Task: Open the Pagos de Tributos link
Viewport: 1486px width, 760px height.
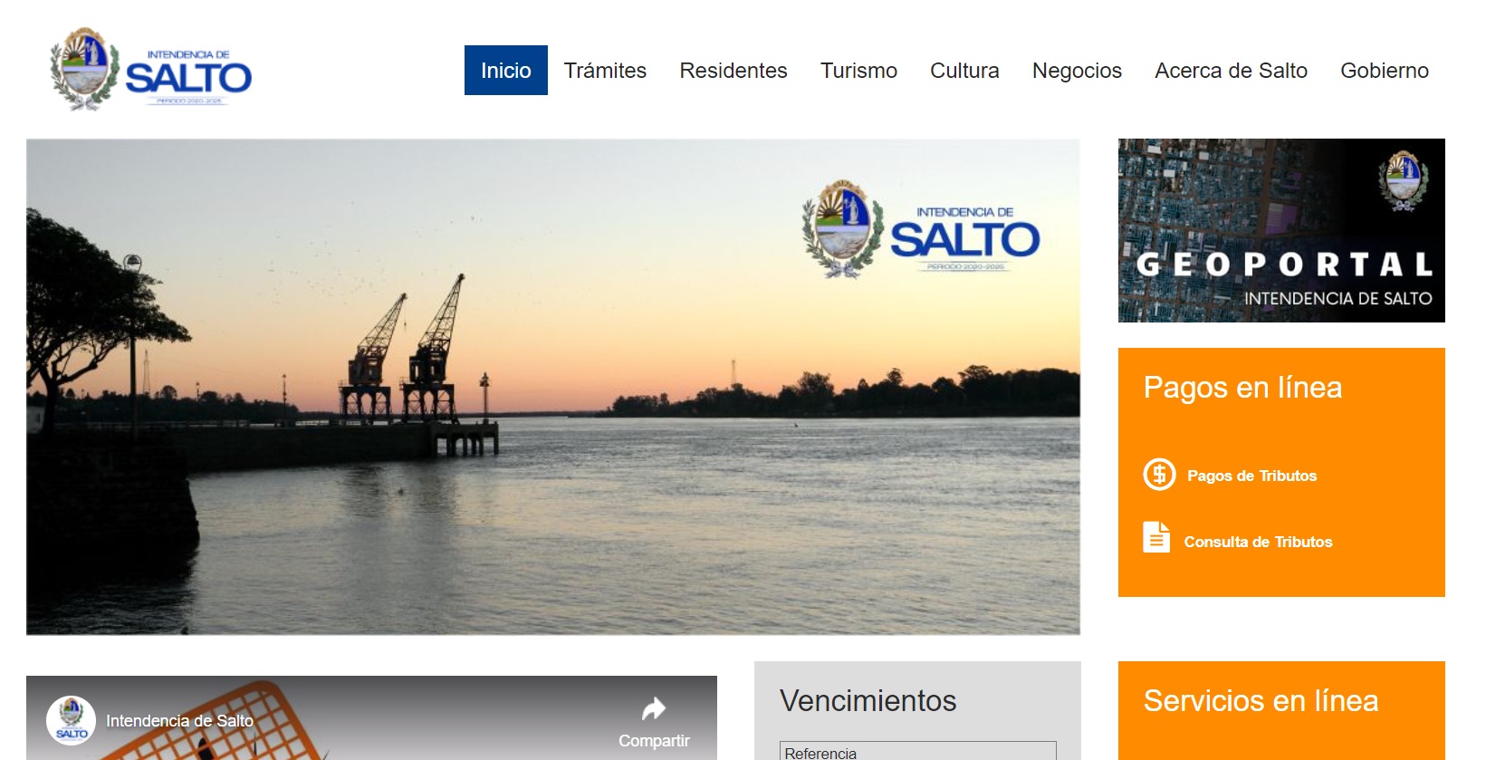Action: (x=1251, y=476)
